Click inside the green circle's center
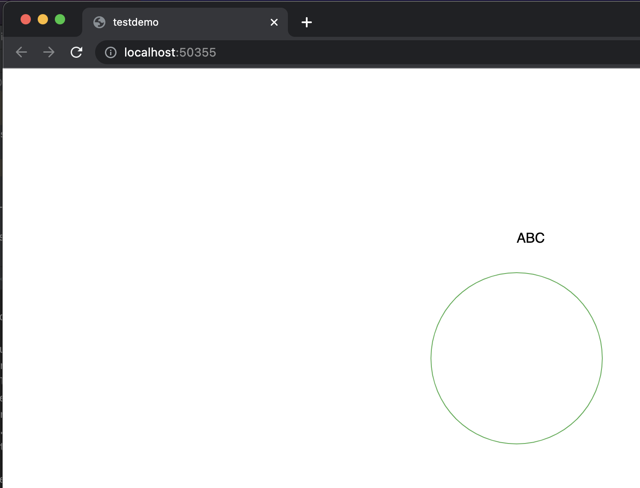 click(x=517, y=358)
